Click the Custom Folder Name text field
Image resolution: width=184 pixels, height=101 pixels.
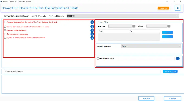(x=147, y=58)
